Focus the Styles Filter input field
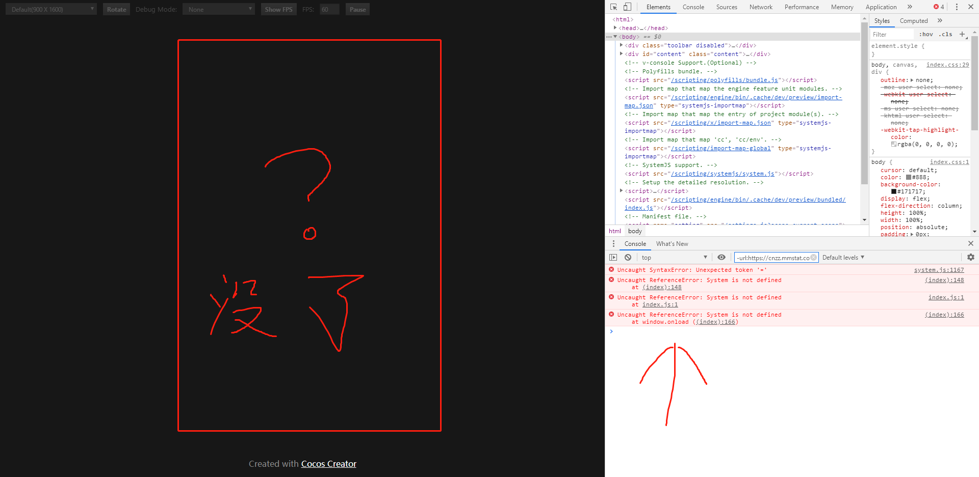Screen dimensions: 979x477 click(x=892, y=35)
